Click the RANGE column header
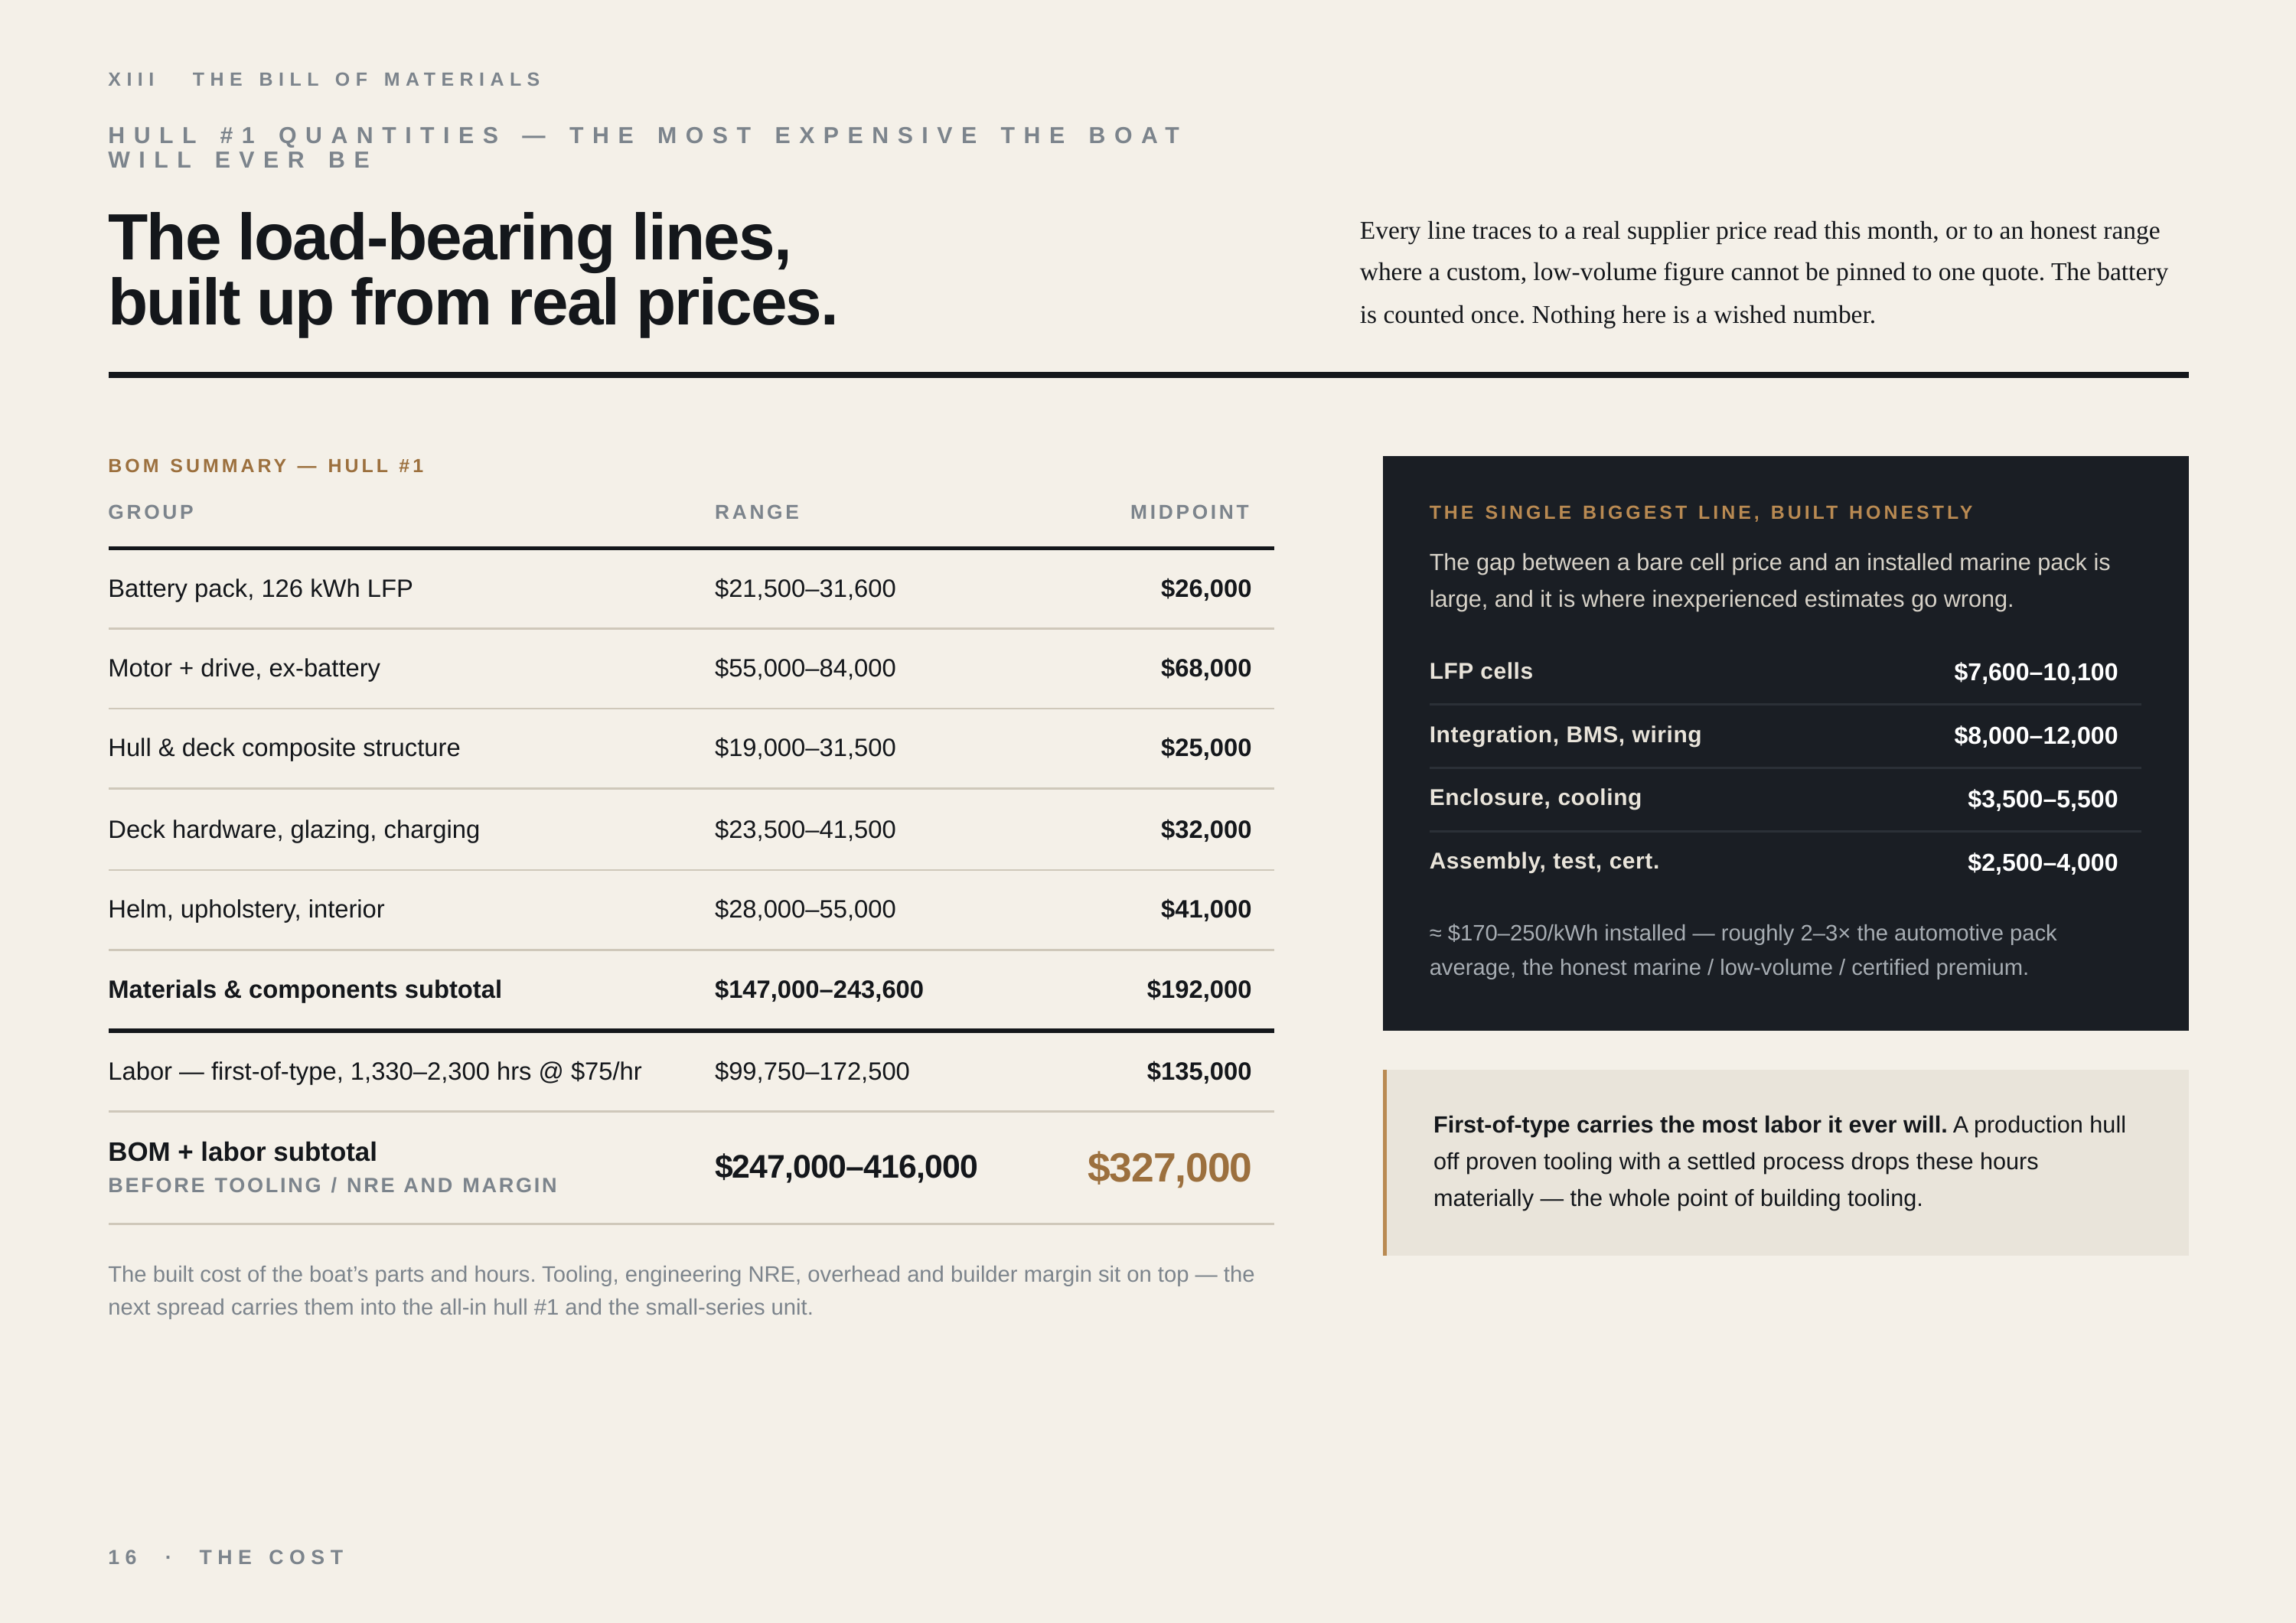Viewport: 2296px width, 1623px height. 757,512
